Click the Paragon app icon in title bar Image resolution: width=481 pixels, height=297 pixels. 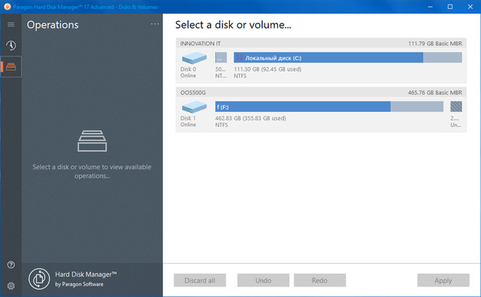point(7,7)
